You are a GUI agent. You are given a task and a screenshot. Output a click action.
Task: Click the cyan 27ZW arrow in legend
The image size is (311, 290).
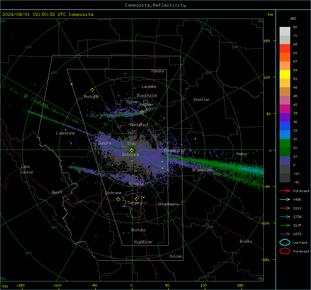[x=285, y=217]
